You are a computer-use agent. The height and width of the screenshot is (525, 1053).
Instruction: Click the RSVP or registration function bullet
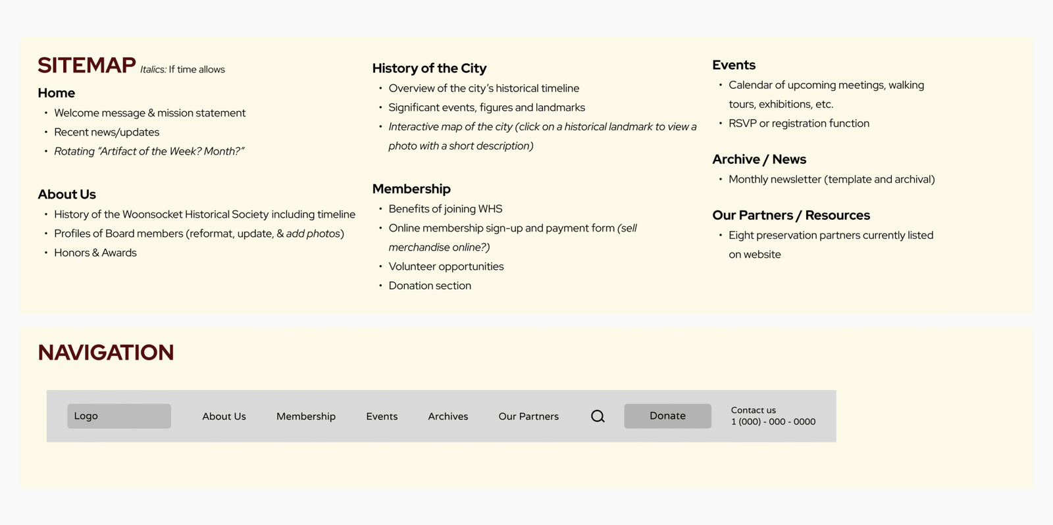coord(799,124)
